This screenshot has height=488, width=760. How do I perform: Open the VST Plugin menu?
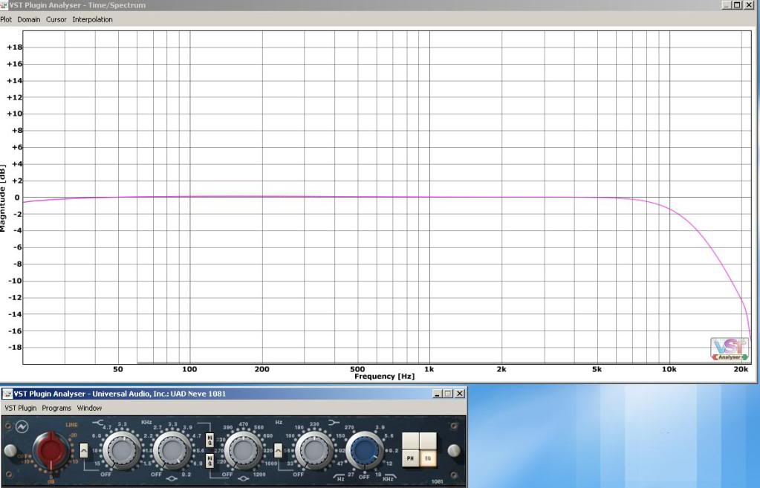21,408
